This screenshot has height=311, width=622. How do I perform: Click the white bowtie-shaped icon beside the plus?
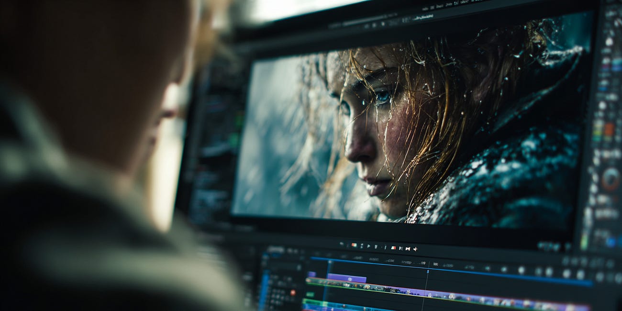click(x=408, y=248)
